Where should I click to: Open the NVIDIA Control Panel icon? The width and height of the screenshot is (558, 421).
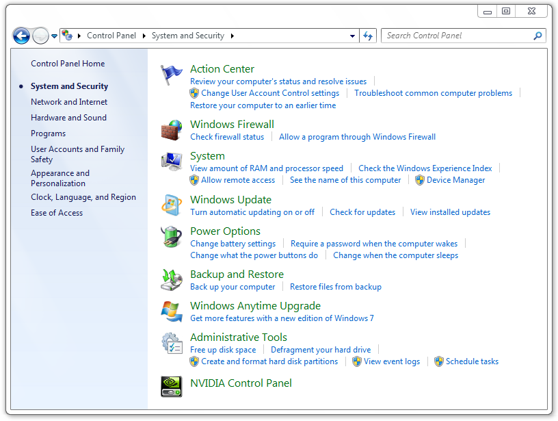point(172,387)
